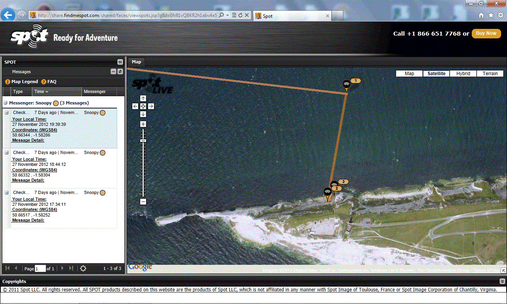Collapse the SPOT side panel

120,62
